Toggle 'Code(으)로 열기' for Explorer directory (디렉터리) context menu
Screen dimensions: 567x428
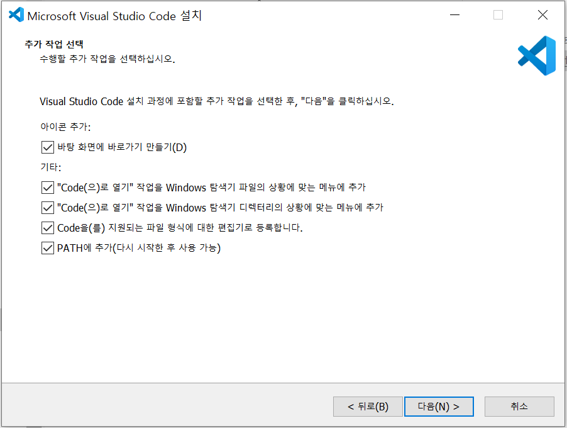(48, 208)
